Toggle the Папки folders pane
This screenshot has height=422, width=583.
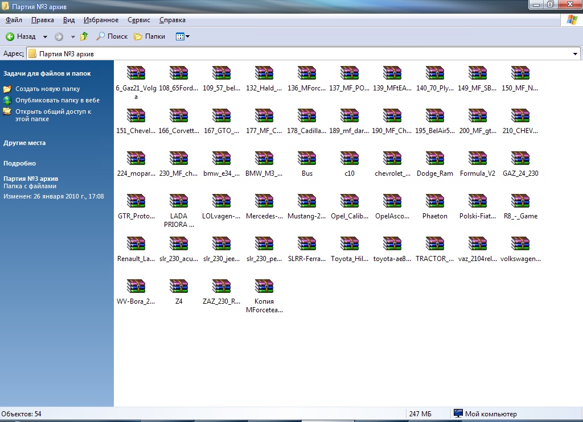tap(150, 36)
